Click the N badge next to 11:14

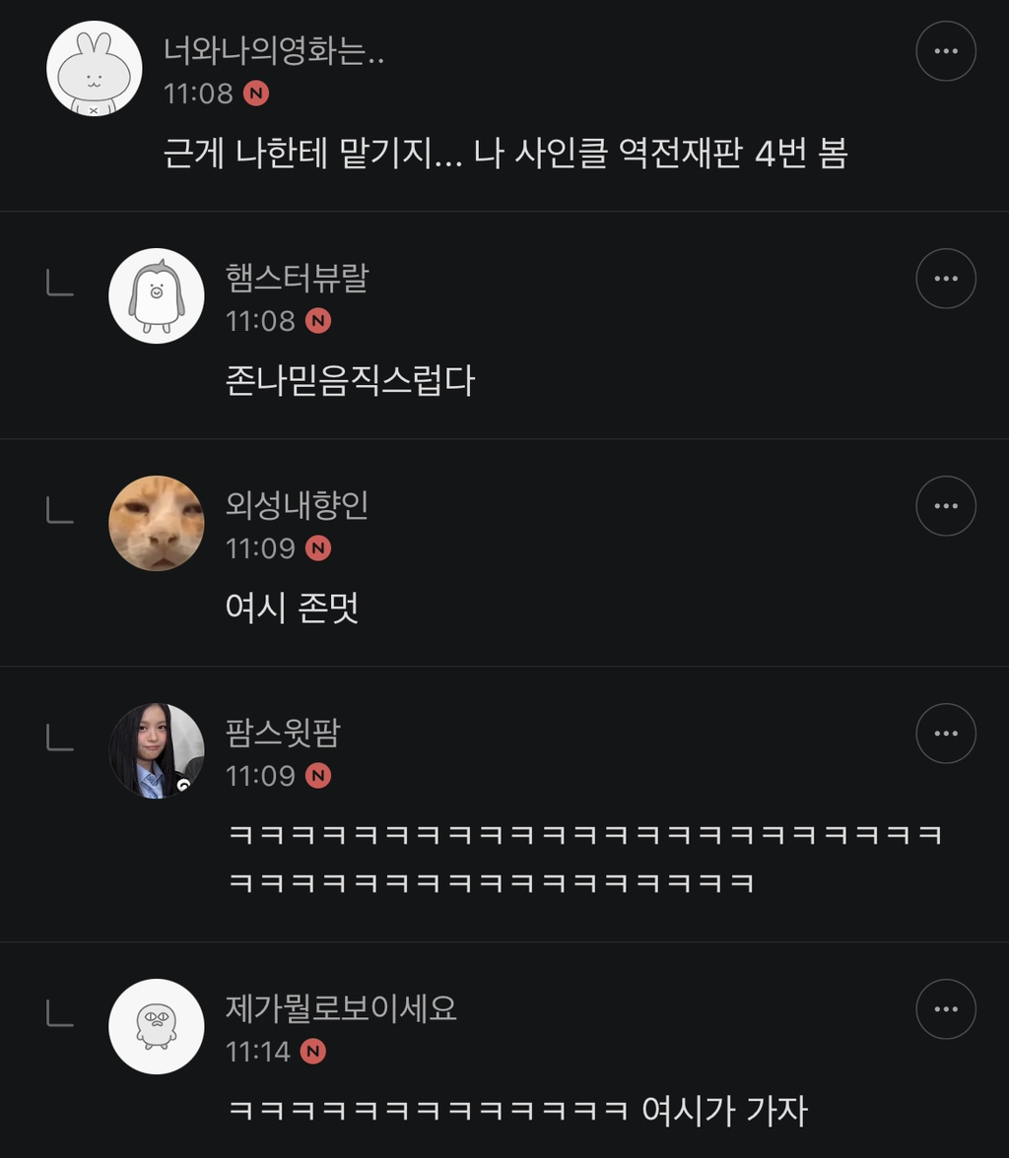312,1052
